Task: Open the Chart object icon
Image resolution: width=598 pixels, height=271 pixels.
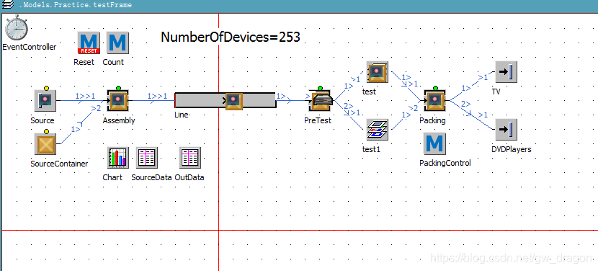Action: point(118,158)
